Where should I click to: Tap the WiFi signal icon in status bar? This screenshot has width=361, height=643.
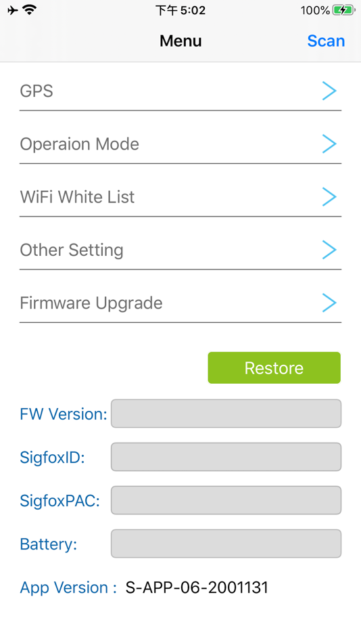[x=30, y=10]
